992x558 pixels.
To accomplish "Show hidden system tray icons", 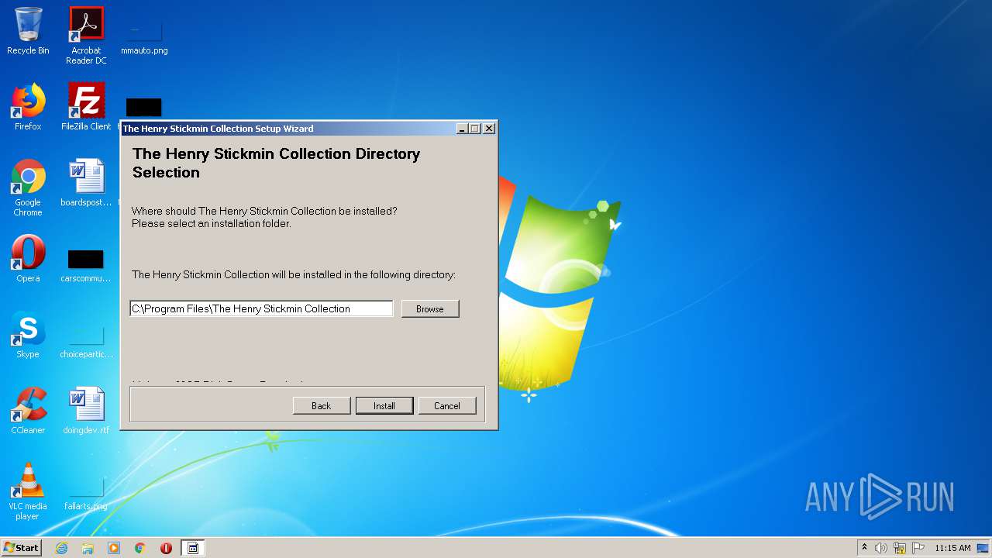I will click(x=864, y=548).
